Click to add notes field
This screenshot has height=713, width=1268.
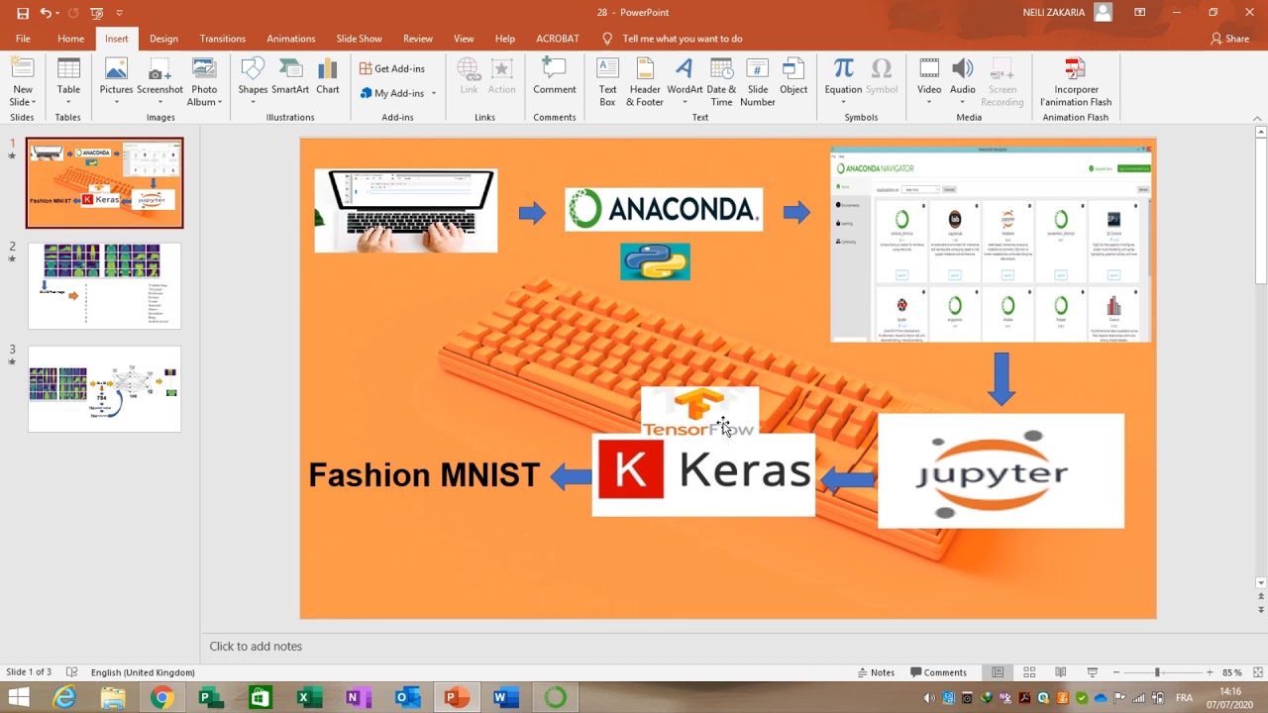256,646
